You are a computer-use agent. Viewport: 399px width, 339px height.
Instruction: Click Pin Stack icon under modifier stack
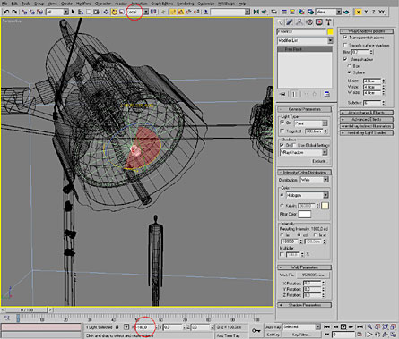282,94
